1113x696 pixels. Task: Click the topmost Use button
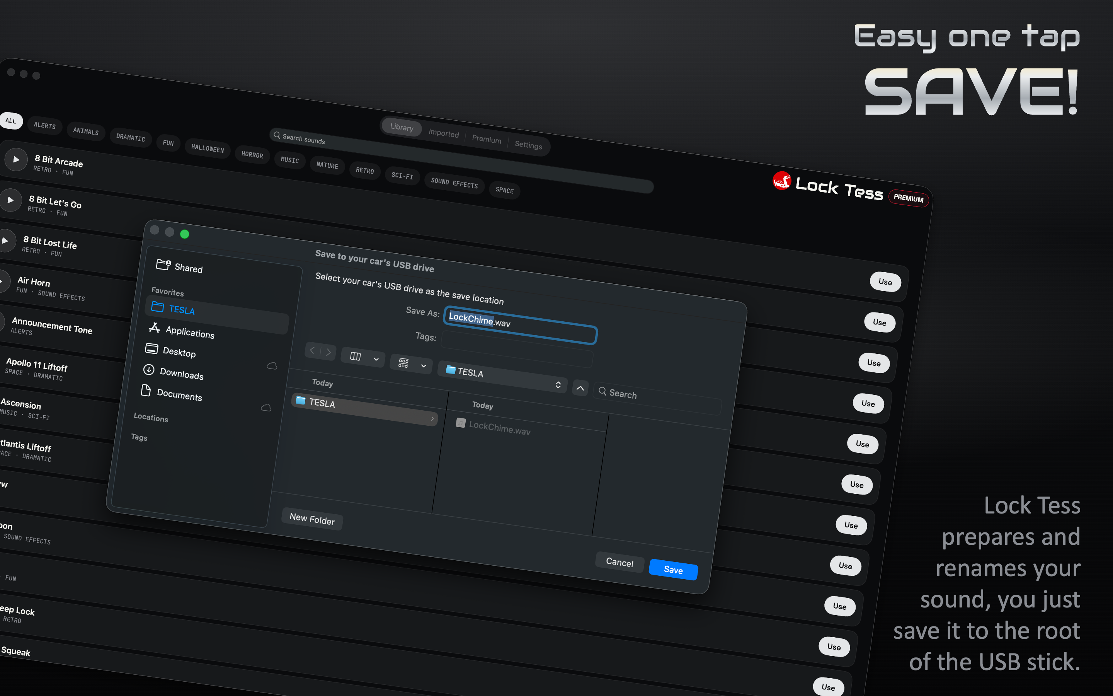pyautogui.click(x=885, y=282)
